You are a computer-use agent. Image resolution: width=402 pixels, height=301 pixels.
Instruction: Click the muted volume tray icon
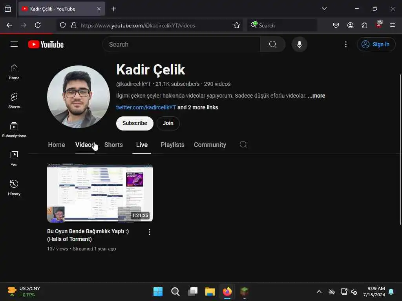coord(354,292)
